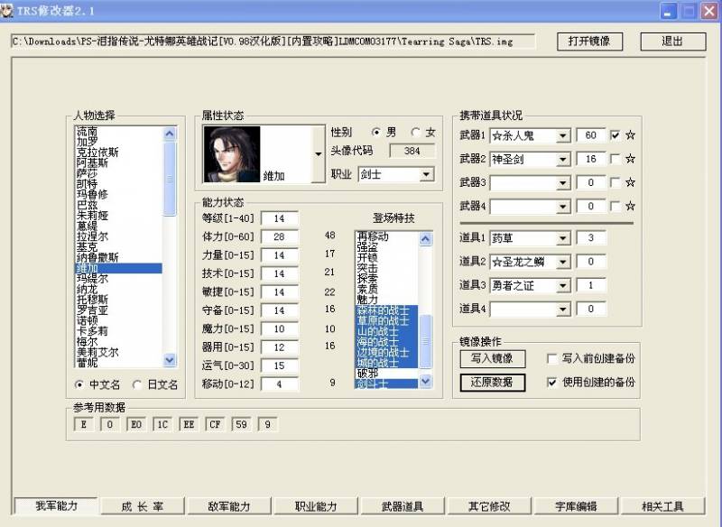Click the 登场特技 skill list scroll-down arrow

pos(426,382)
